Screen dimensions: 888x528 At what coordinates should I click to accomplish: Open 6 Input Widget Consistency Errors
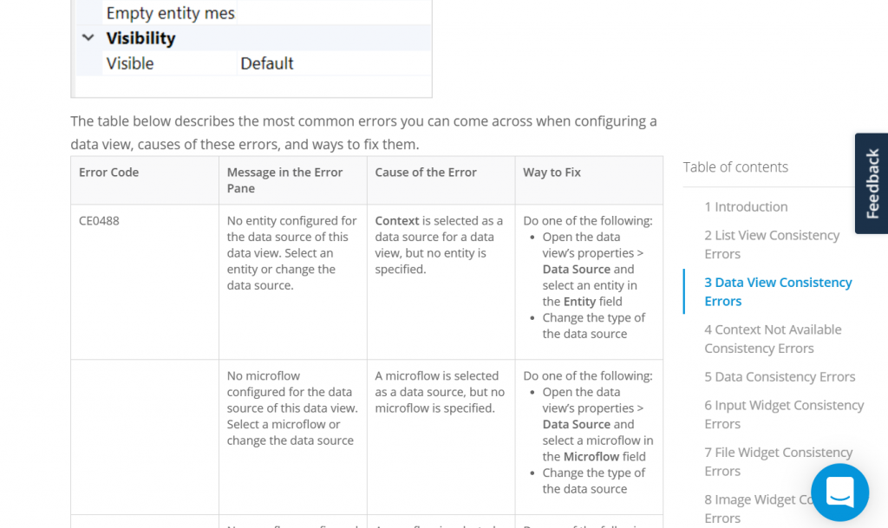783,414
